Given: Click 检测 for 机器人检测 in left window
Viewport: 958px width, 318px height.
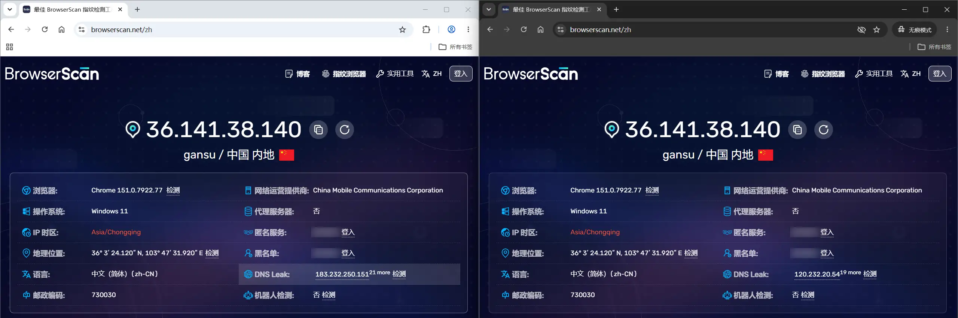Looking at the screenshot, I should point(329,295).
